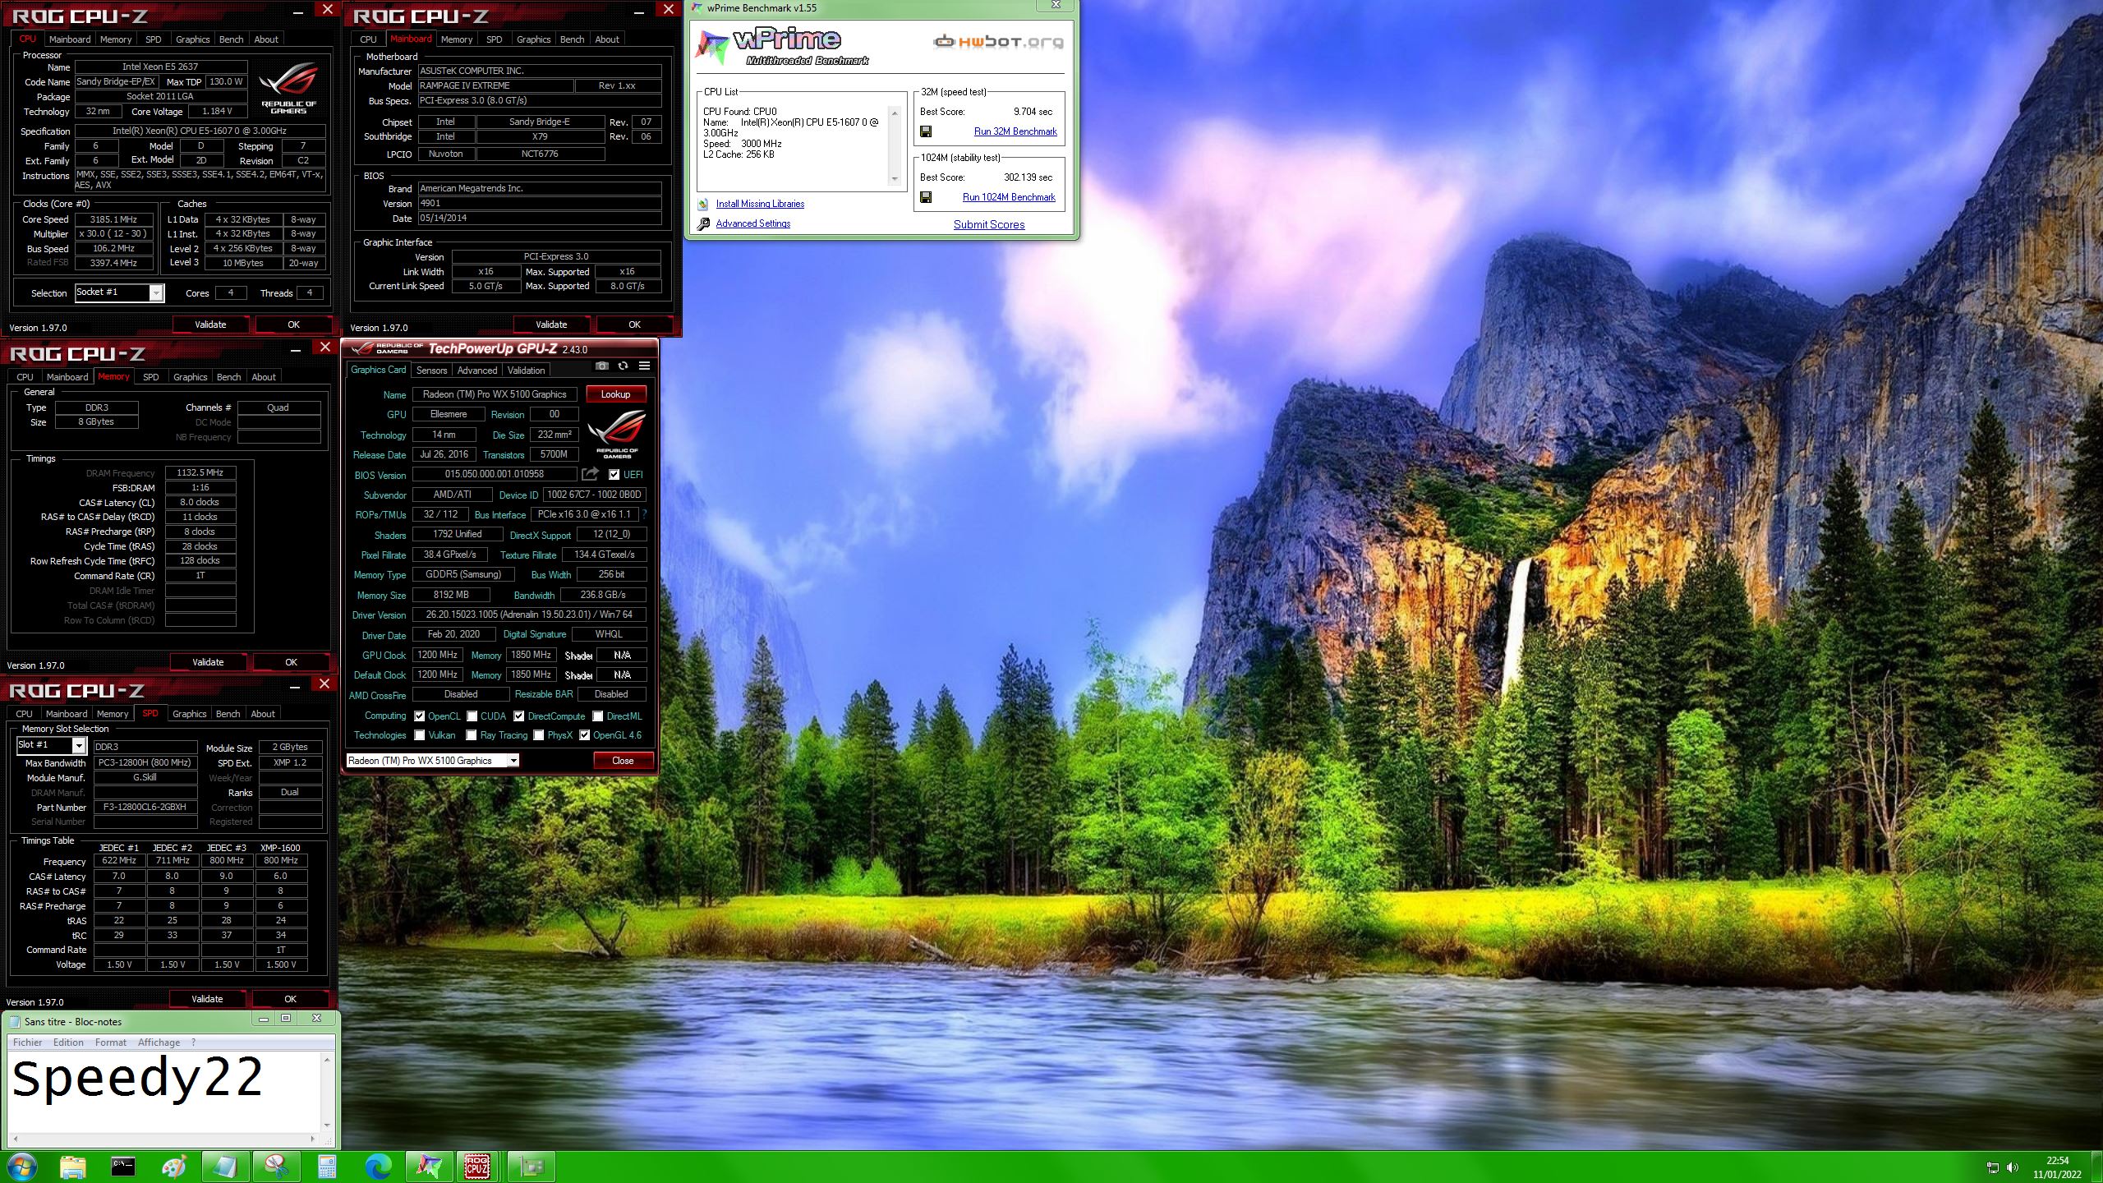Open the Format menu in Notepad
This screenshot has height=1183, width=2103.
pyautogui.click(x=111, y=1043)
